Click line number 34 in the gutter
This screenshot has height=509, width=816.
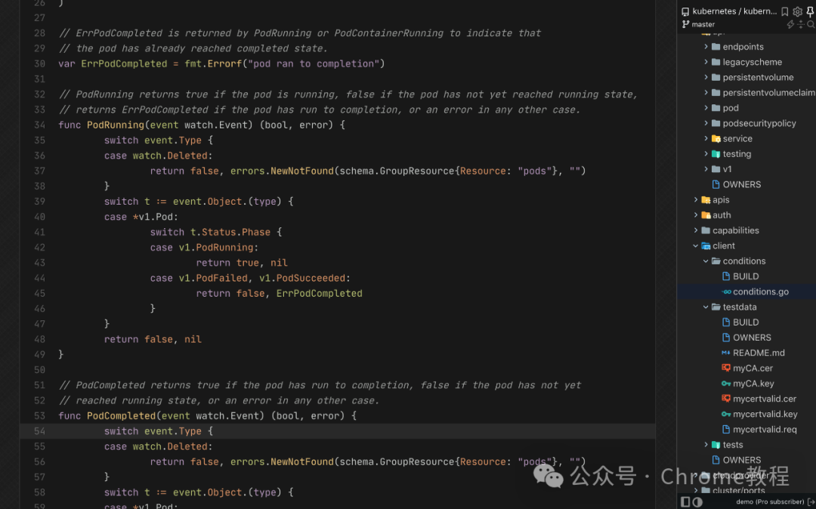point(39,125)
